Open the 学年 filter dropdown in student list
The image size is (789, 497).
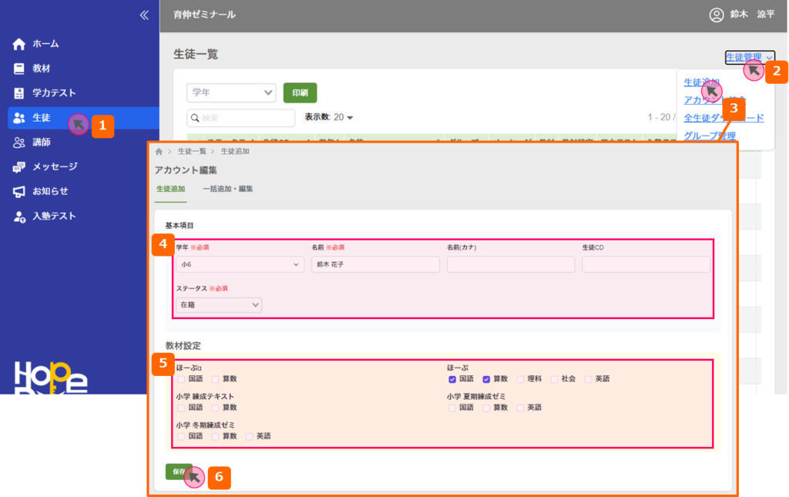coord(231,92)
